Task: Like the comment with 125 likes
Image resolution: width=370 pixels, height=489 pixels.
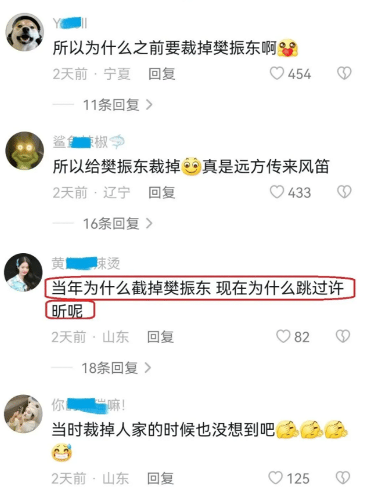Action: 275,478
